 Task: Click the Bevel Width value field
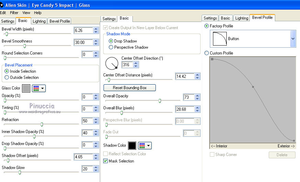(x=83, y=31)
